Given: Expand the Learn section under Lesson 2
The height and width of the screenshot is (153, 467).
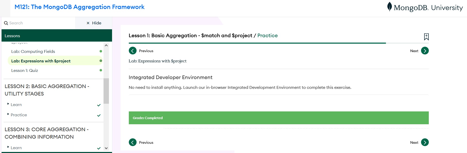Looking at the screenshot, I should [16, 105].
